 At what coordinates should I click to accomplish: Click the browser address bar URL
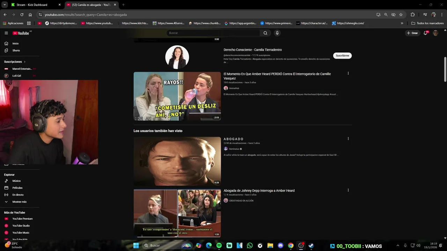point(86,15)
